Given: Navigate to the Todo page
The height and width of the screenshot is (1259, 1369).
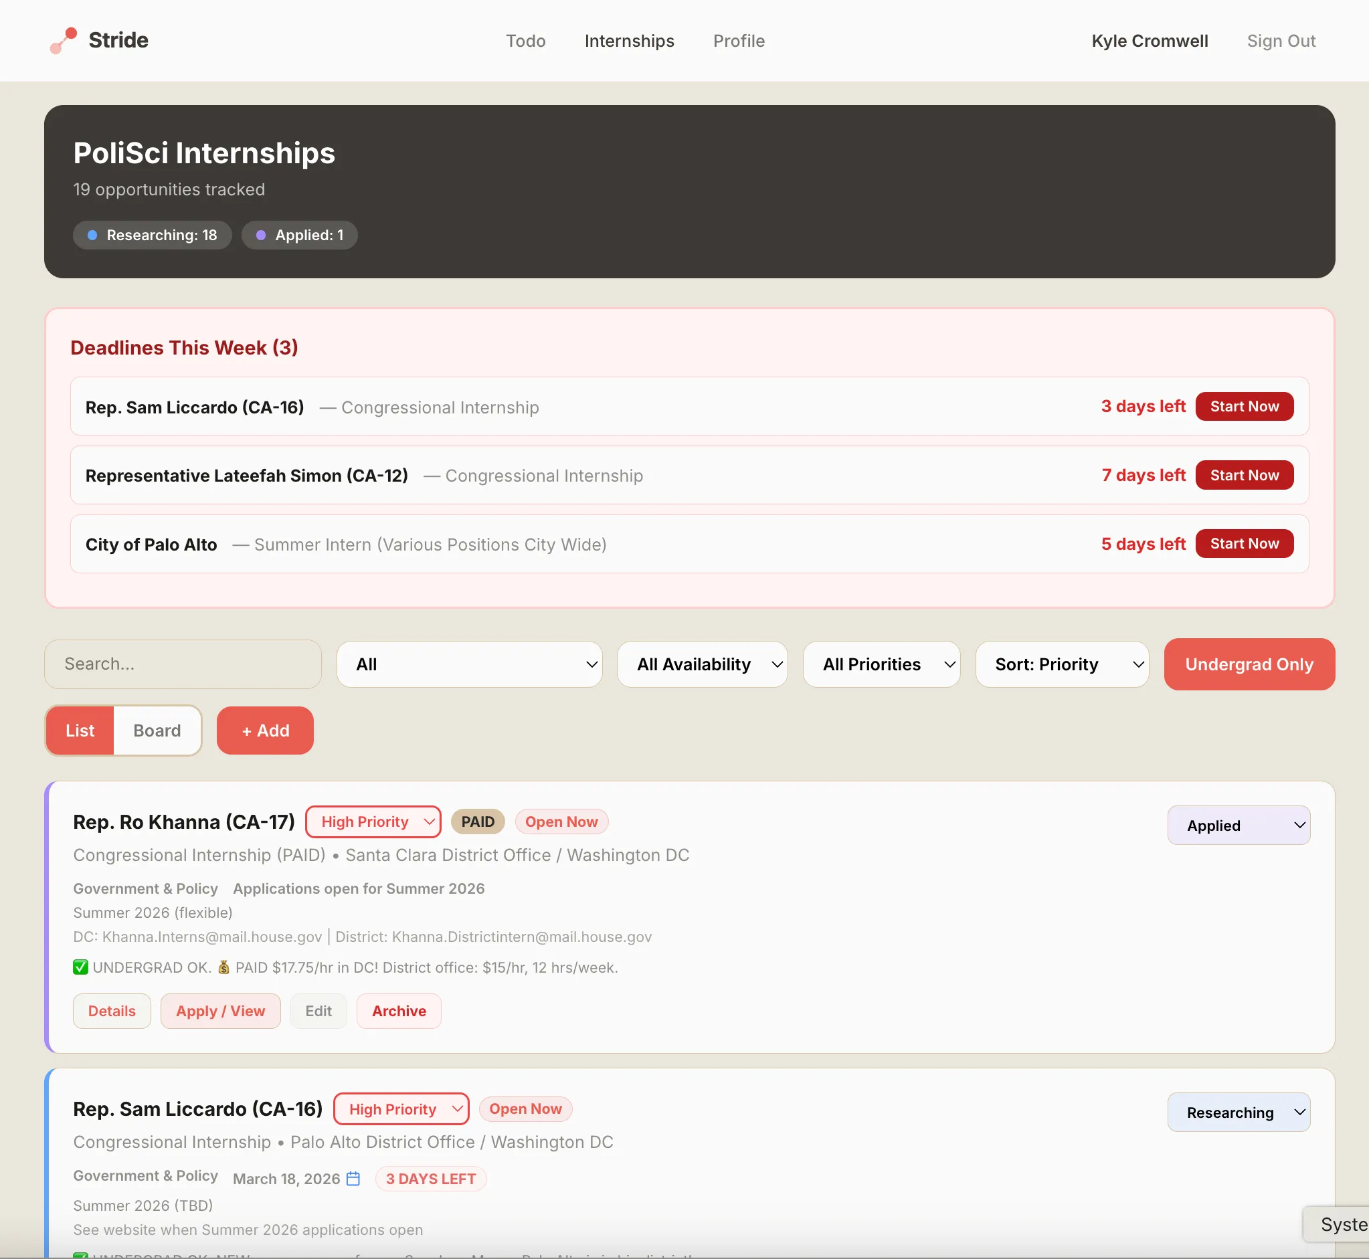Looking at the screenshot, I should pos(525,41).
